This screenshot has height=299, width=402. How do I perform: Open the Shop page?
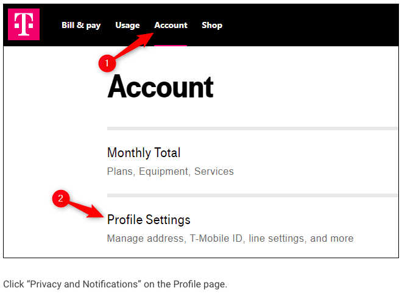[x=212, y=25]
